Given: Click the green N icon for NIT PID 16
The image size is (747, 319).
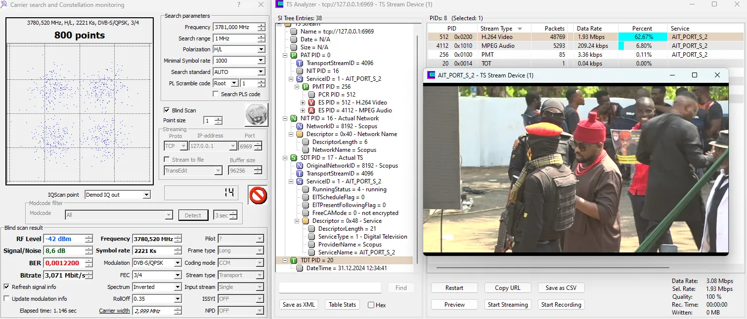Looking at the screenshot, I should (294, 118).
